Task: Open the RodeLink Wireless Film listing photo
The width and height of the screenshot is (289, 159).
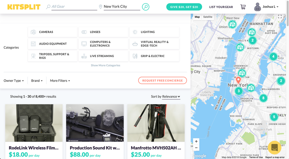Action: [34, 123]
